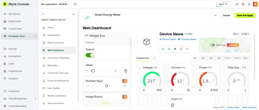Viewport: 259px width, 110px height.
Task: Click the Image Button unlock badge icon
Action: click(x=125, y=97)
